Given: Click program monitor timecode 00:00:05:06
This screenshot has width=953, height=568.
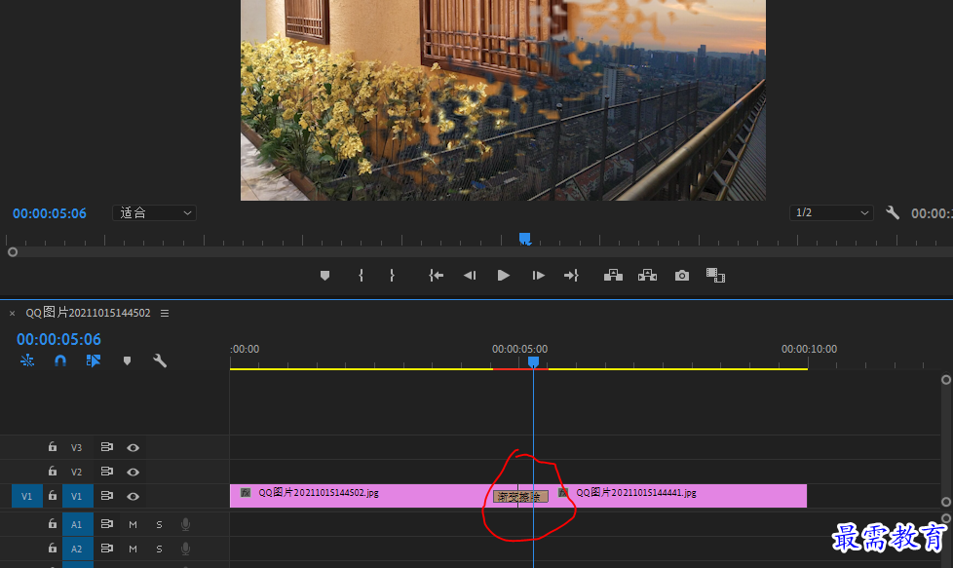Looking at the screenshot, I should click(50, 213).
